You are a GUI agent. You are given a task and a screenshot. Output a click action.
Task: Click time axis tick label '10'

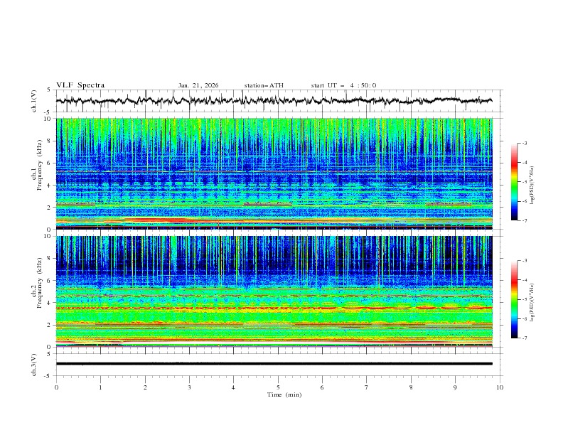point(500,387)
